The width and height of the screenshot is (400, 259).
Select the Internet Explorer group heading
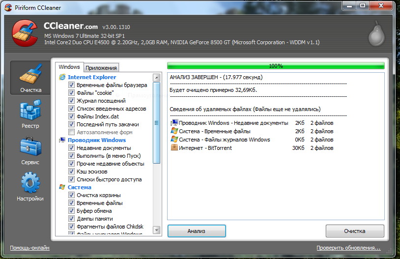click(92, 77)
